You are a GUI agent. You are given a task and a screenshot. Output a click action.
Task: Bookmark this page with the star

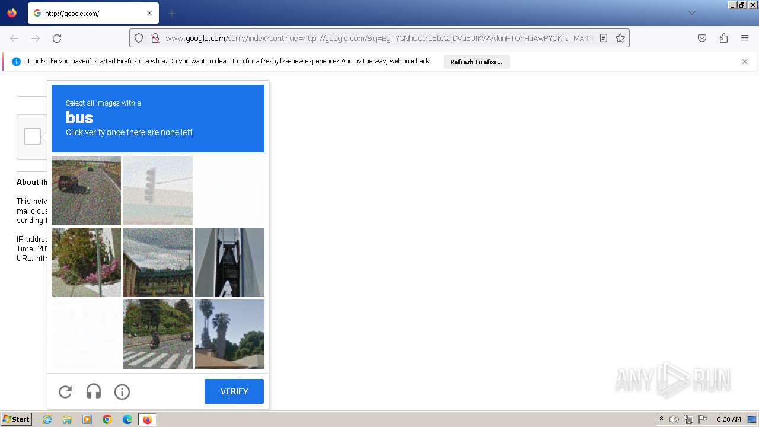tap(620, 38)
